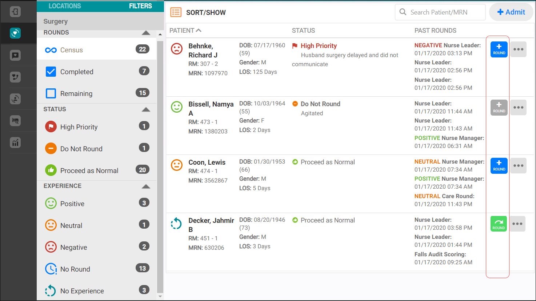This screenshot has height=301, width=536.
Task: Open more options ellipsis for Coon, Lewis
Action: tap(518, 165)
